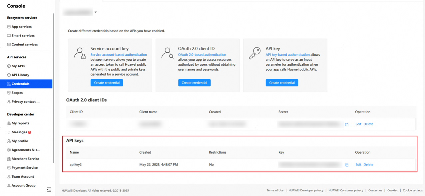Open Terms of Use footer link
This screenshot has width=425, height=196.
275,190
